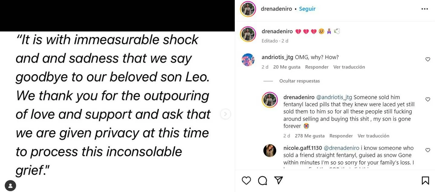View '278 Me gusta' on drenadeniro's reply

tap(309, 135)
